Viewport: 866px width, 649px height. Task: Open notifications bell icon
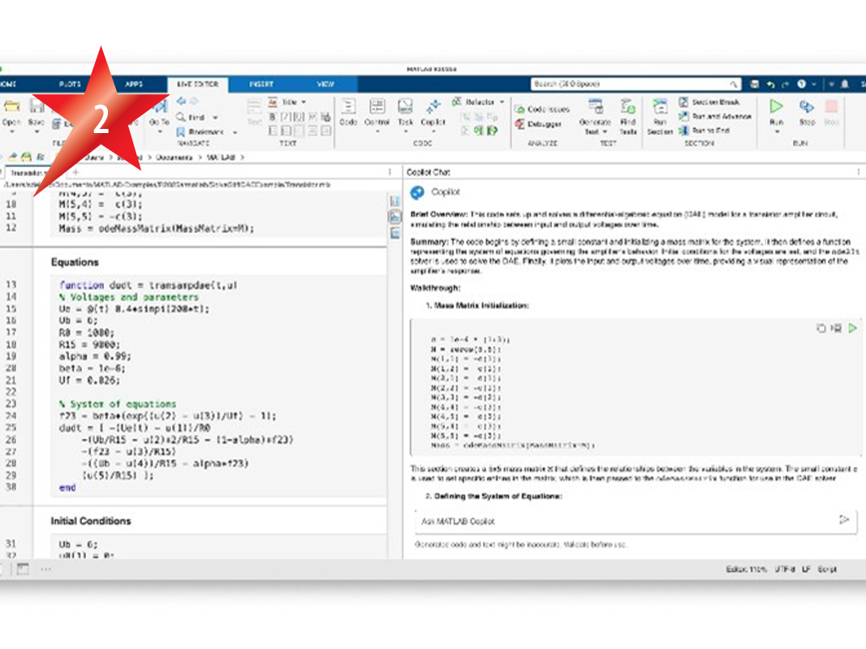844,84
